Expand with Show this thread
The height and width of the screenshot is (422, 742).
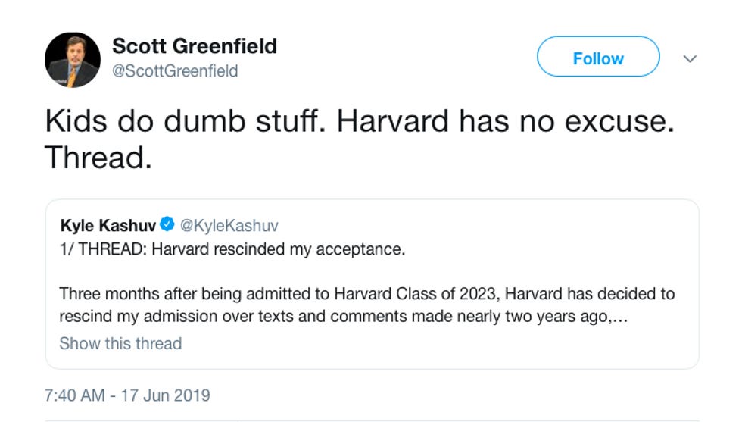click(120, 343)
